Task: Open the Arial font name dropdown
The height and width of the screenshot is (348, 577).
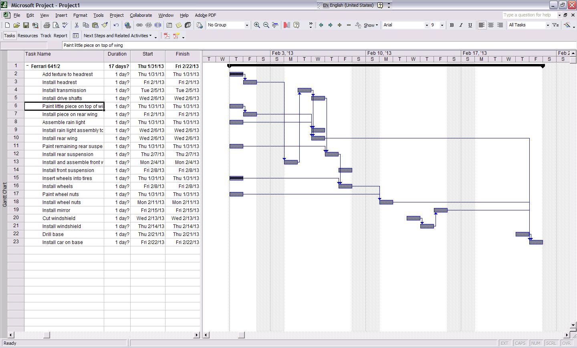Action: (427, 25)
